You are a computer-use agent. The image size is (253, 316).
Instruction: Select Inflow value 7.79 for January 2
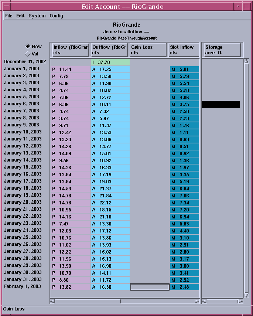pos(71,77)
